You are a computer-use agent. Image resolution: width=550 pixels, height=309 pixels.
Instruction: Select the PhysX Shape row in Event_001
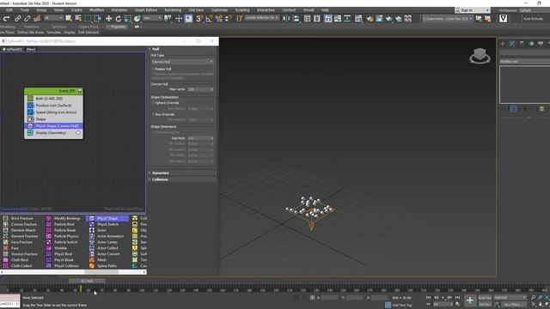point(53,126)
